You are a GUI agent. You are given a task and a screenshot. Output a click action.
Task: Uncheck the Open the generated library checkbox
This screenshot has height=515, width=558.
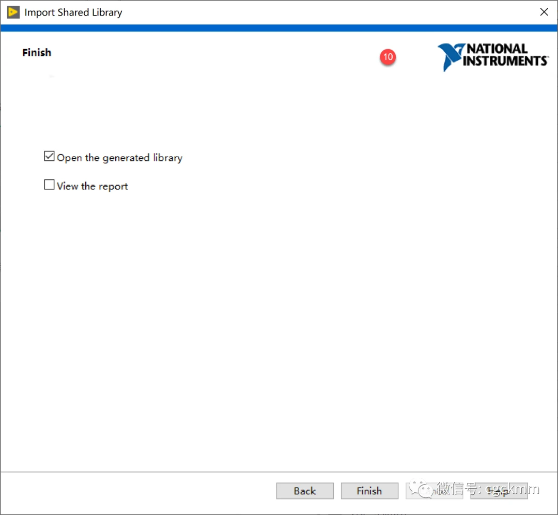(x=49, y=156)
